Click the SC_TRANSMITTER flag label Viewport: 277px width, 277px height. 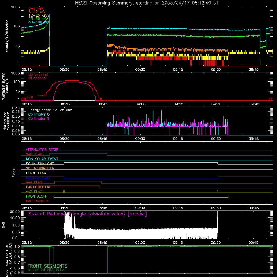(x=40, y=168)
